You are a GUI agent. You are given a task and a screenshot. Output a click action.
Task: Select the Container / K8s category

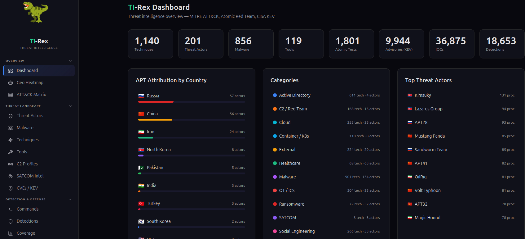[326, 136]
